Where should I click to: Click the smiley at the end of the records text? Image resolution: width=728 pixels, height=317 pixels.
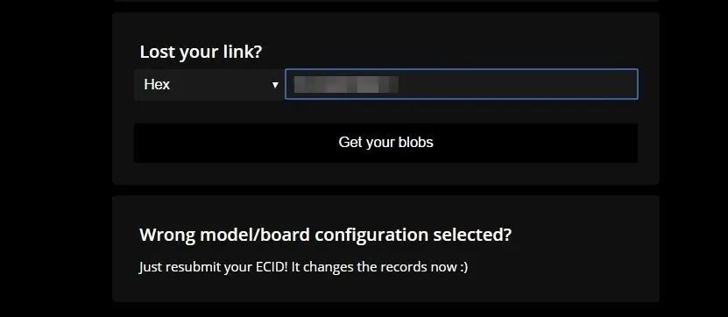[x=463, y=268]
